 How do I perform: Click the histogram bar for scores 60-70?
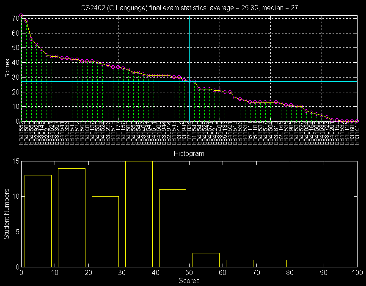pos(239,263)
